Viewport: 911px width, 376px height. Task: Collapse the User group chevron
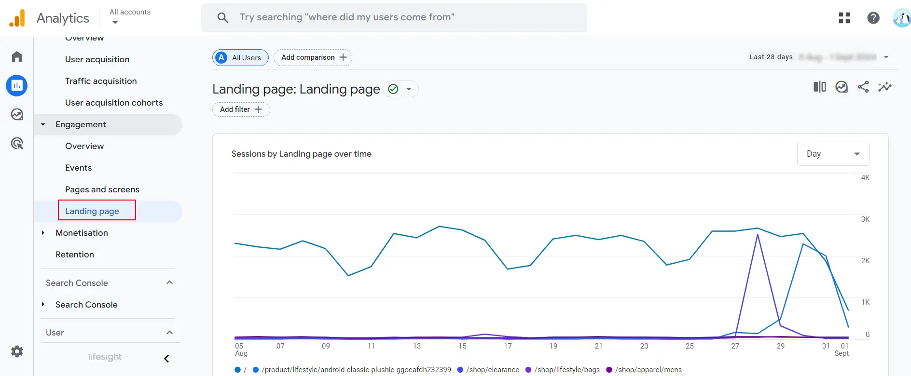click(x=169, y=333)
